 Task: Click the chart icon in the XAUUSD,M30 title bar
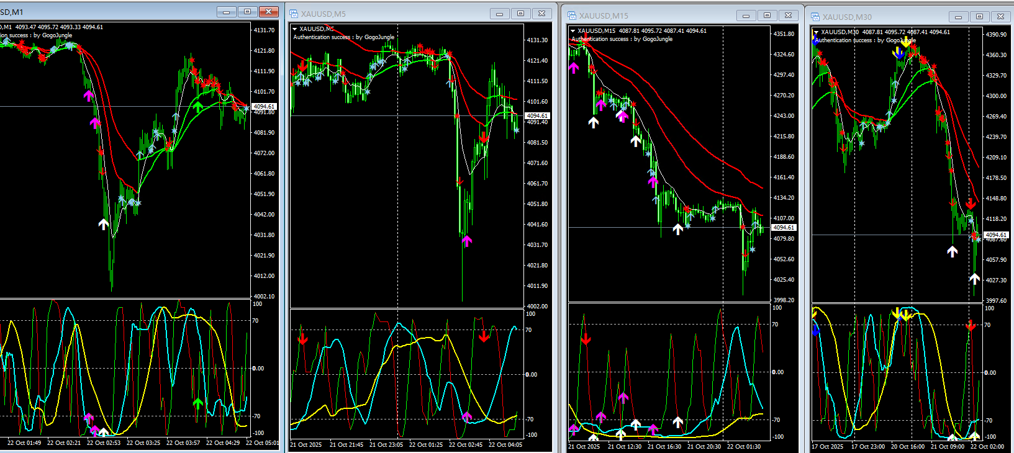click(x=816, y=17)
